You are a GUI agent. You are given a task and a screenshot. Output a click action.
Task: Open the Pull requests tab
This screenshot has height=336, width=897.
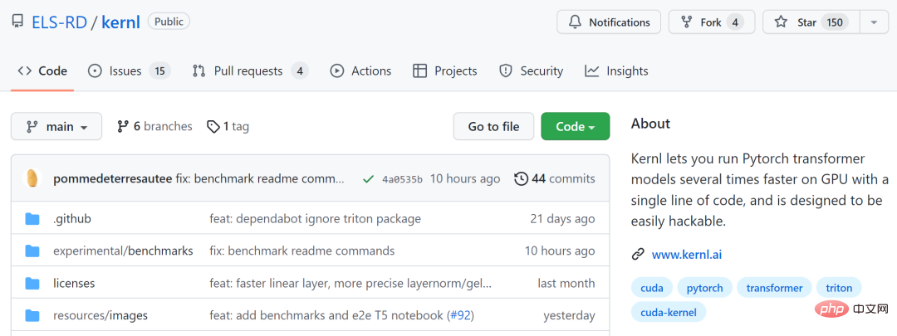click(x=251, y=71)
